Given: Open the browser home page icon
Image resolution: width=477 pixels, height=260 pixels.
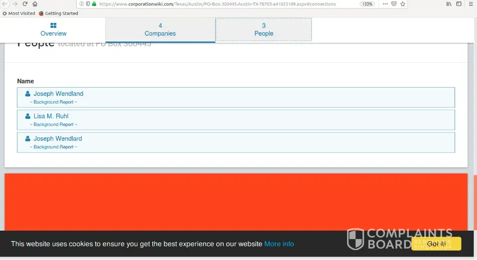Looking at the screenshot, I should 35,4.
